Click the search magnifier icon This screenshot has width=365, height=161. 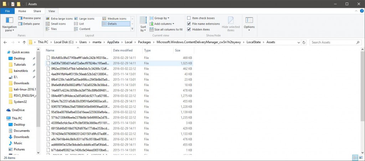(358, 42)
